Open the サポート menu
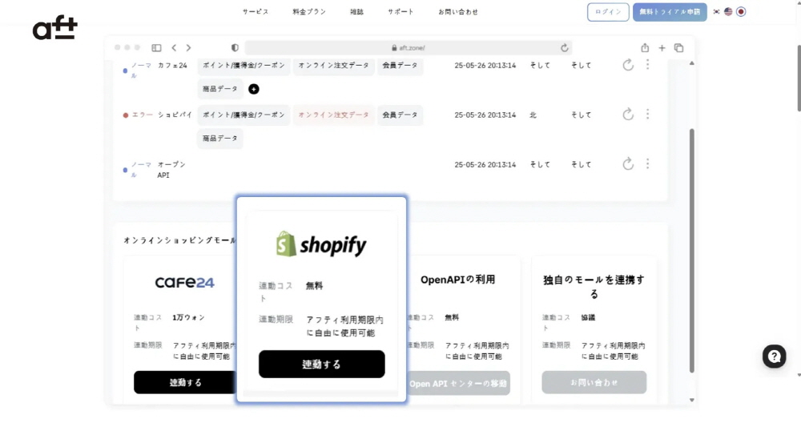801x423 pixels. point(400,12)
